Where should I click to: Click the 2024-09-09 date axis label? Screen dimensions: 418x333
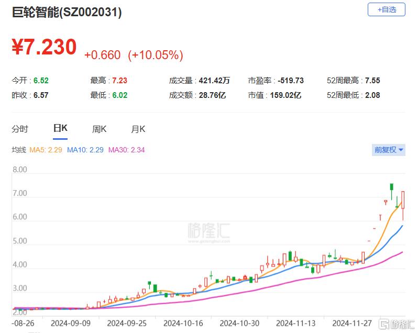click(x=71, y=324)
